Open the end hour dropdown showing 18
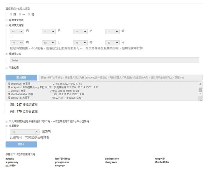The image size is (215, 171). pyautogui.click(x=81, y=43)
